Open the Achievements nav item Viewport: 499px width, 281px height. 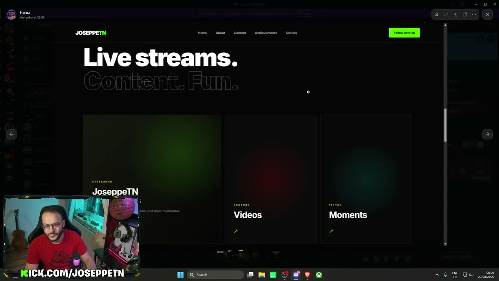point(266,33)
